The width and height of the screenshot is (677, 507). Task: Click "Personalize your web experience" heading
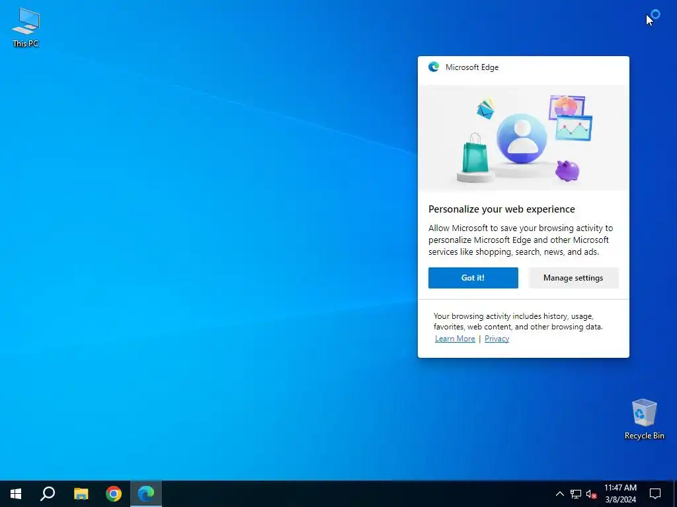point(502,209)
